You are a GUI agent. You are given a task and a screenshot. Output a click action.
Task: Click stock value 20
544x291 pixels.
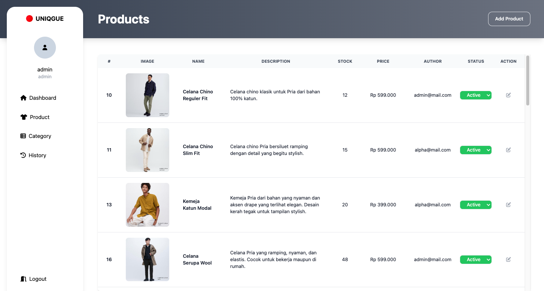coord(345,205)
